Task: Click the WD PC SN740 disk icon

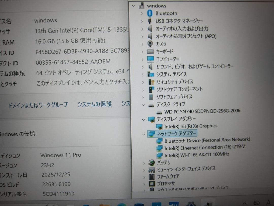Action: [159, 113]
